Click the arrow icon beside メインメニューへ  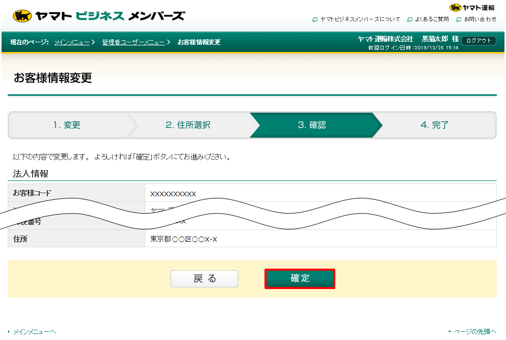pos(9,332)
